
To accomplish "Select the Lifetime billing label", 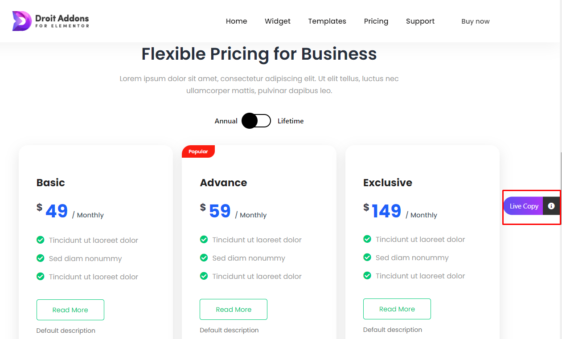I will (x=291, y=121).
